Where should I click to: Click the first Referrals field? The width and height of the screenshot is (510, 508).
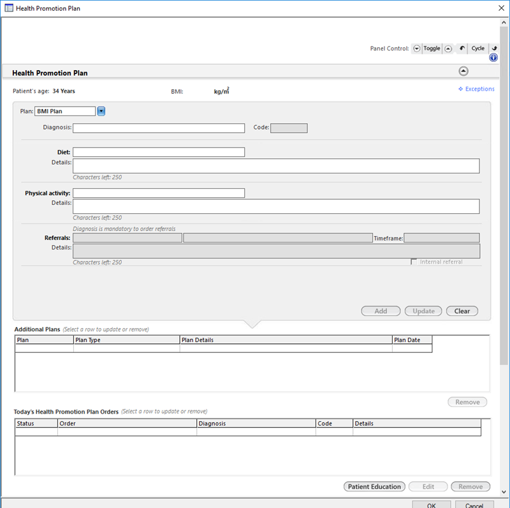[127, 237]
